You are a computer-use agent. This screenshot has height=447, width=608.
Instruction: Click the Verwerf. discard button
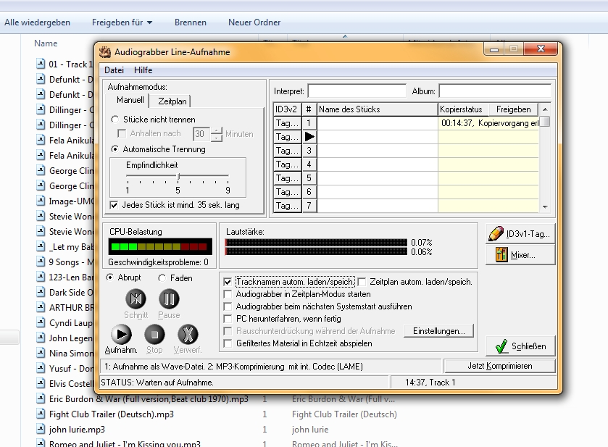click(x=188, y=335)
